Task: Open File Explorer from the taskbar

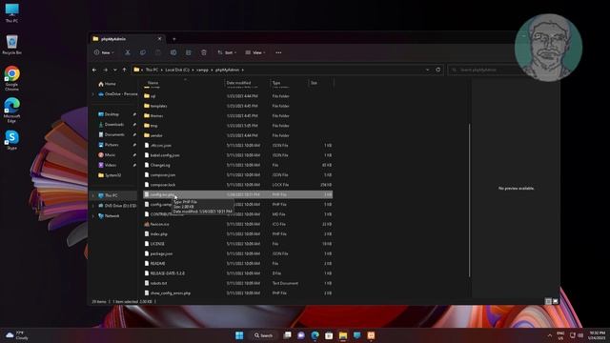Action: point(343,335)
